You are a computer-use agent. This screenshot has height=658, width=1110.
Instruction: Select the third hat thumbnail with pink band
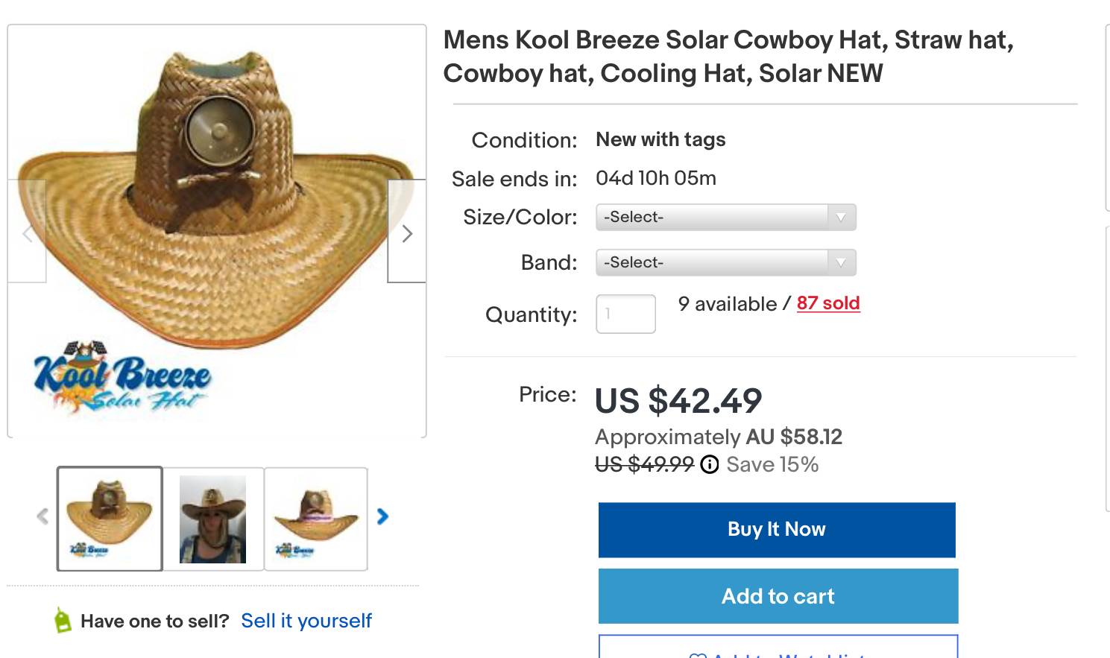click(x=316, y=519)
